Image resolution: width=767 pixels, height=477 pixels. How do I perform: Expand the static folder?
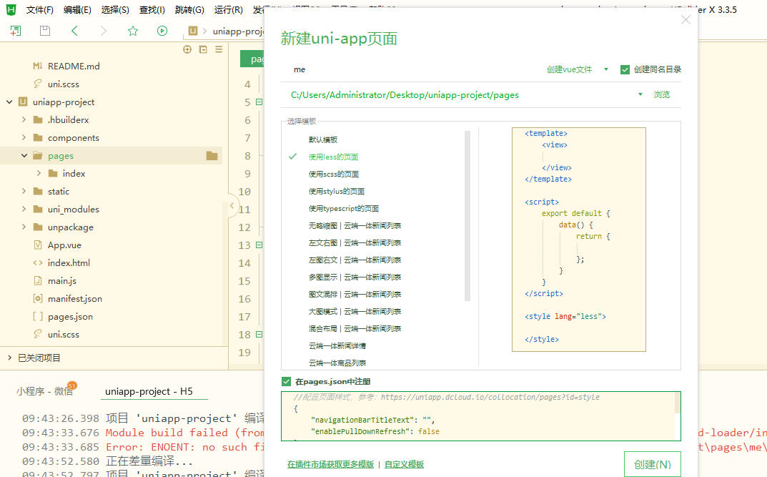tap(24, 191)
